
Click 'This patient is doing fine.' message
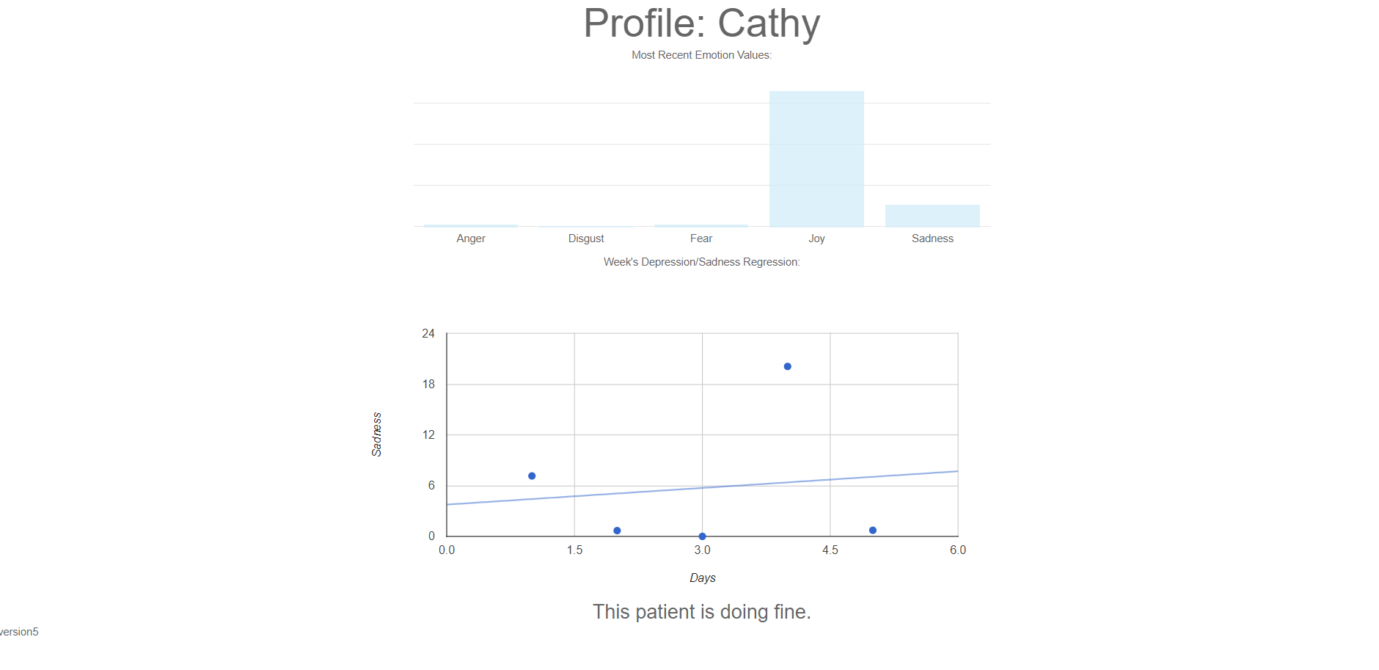(x=702, y=612)
